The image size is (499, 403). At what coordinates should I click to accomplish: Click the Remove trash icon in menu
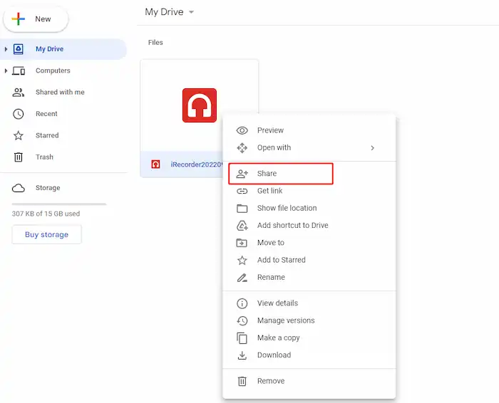coord(242,381)
